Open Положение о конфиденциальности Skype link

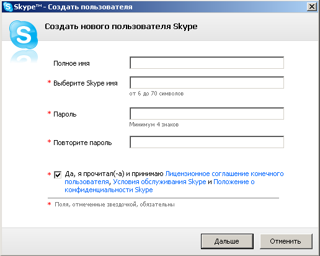pyautogui.click(x=234, y=182)
